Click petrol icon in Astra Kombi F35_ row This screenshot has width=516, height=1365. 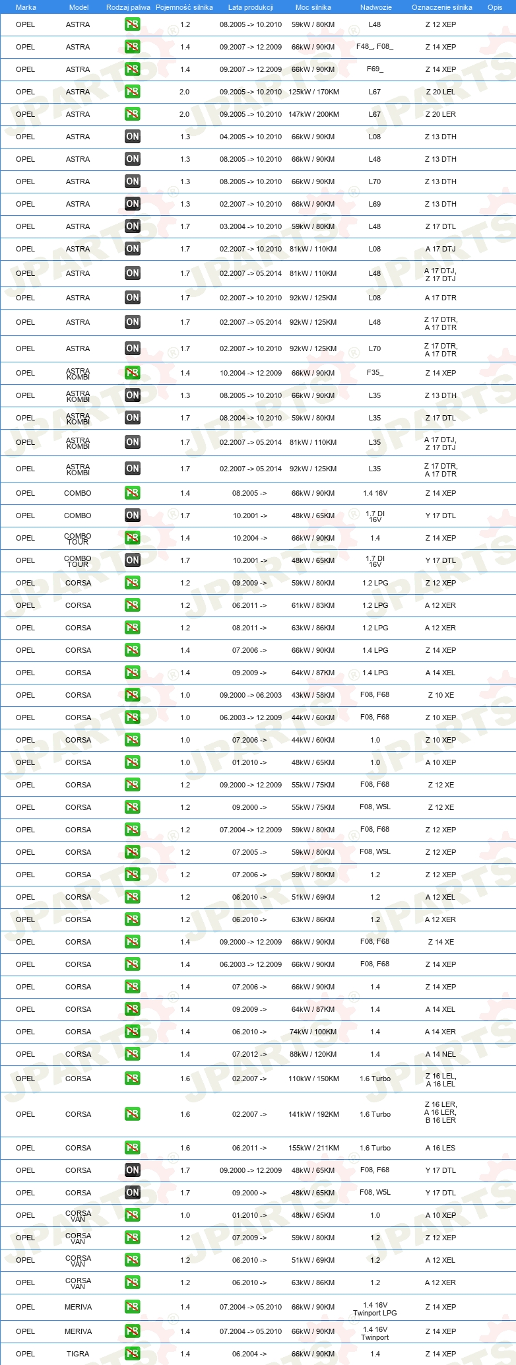(x=132, y=373)
